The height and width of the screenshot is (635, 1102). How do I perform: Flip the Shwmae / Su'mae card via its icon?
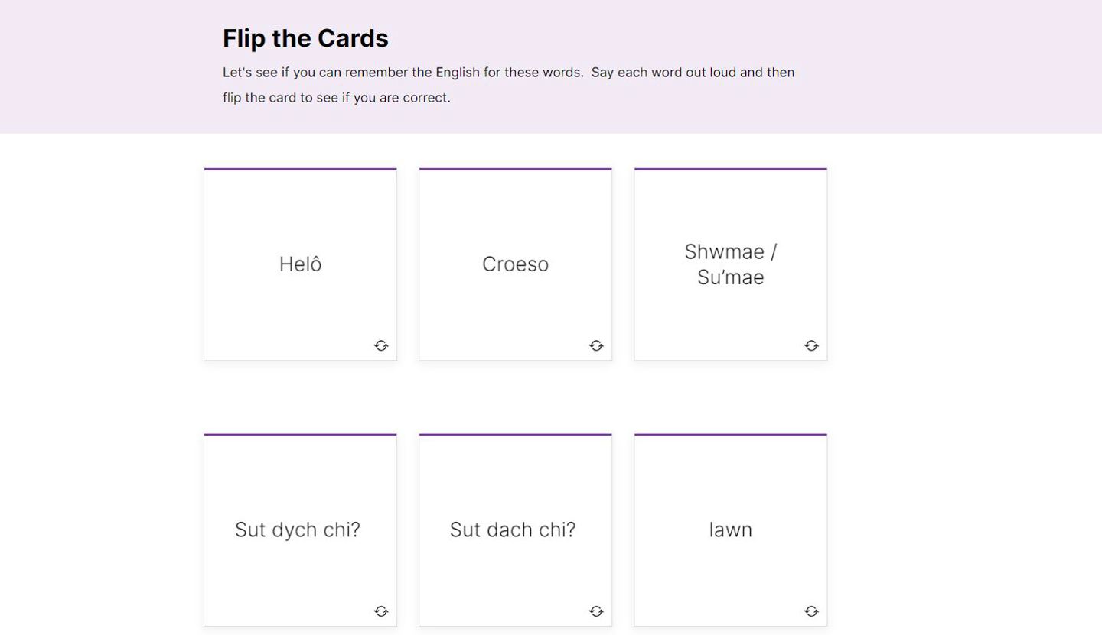[811, 346]
